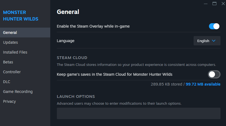This screenshot has width=226, height=126.
Task: Enable Steam Cloud saves toggle
Action: pos(214,74)
